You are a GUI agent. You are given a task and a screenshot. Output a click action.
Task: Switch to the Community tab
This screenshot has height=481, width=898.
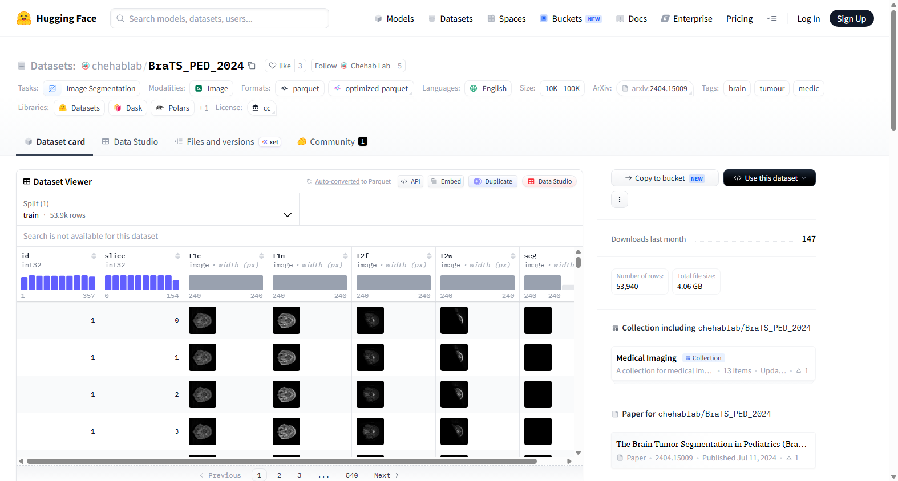pyautogui.click(x=332, y=142)
